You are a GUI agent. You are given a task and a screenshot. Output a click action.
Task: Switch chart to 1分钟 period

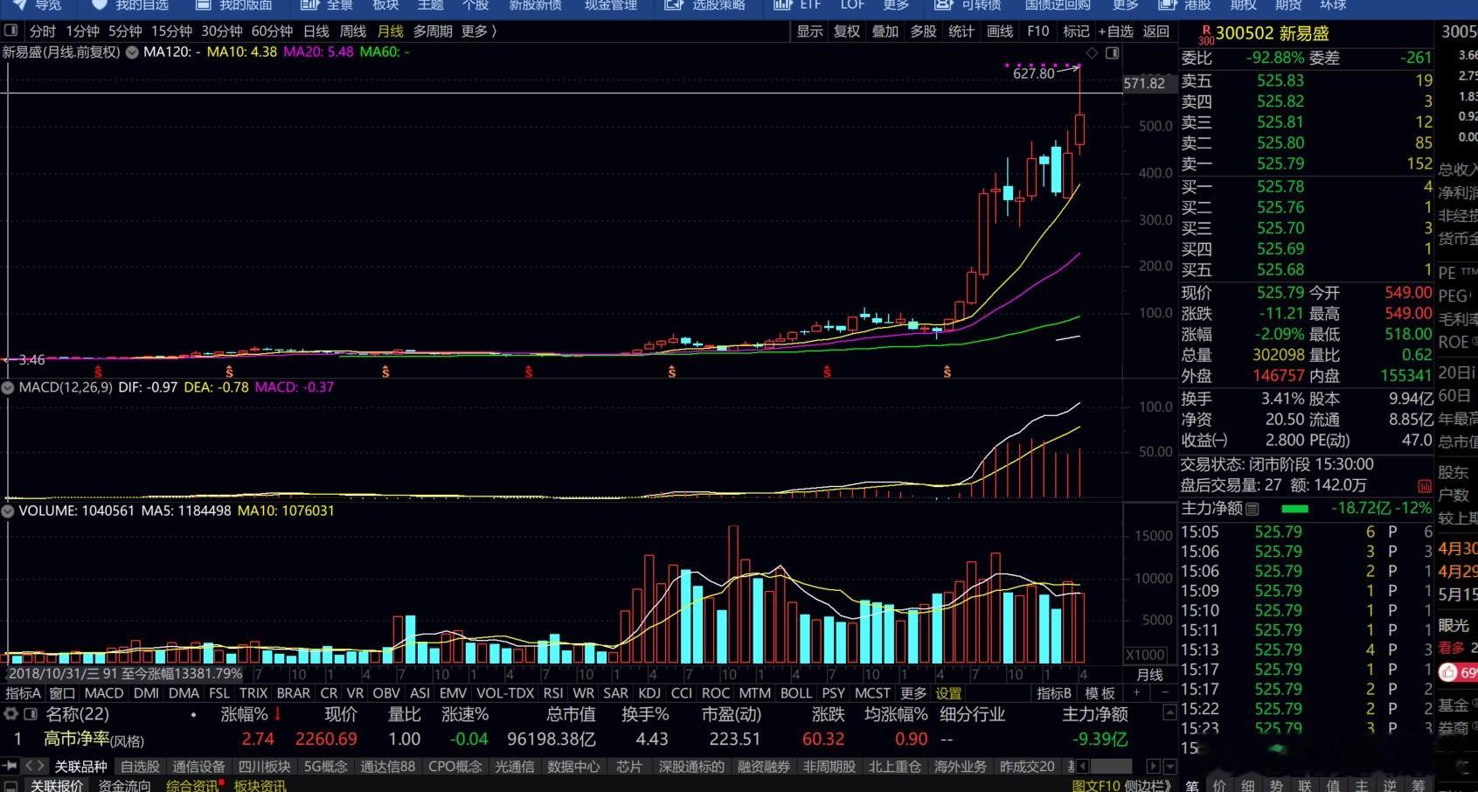tap(82, 31)
